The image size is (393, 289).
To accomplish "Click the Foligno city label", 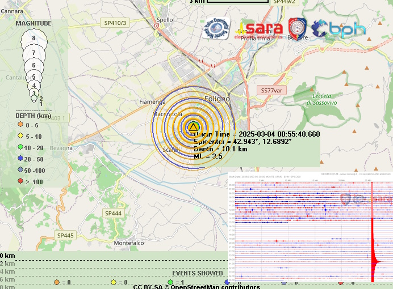I will coord(217,99).
